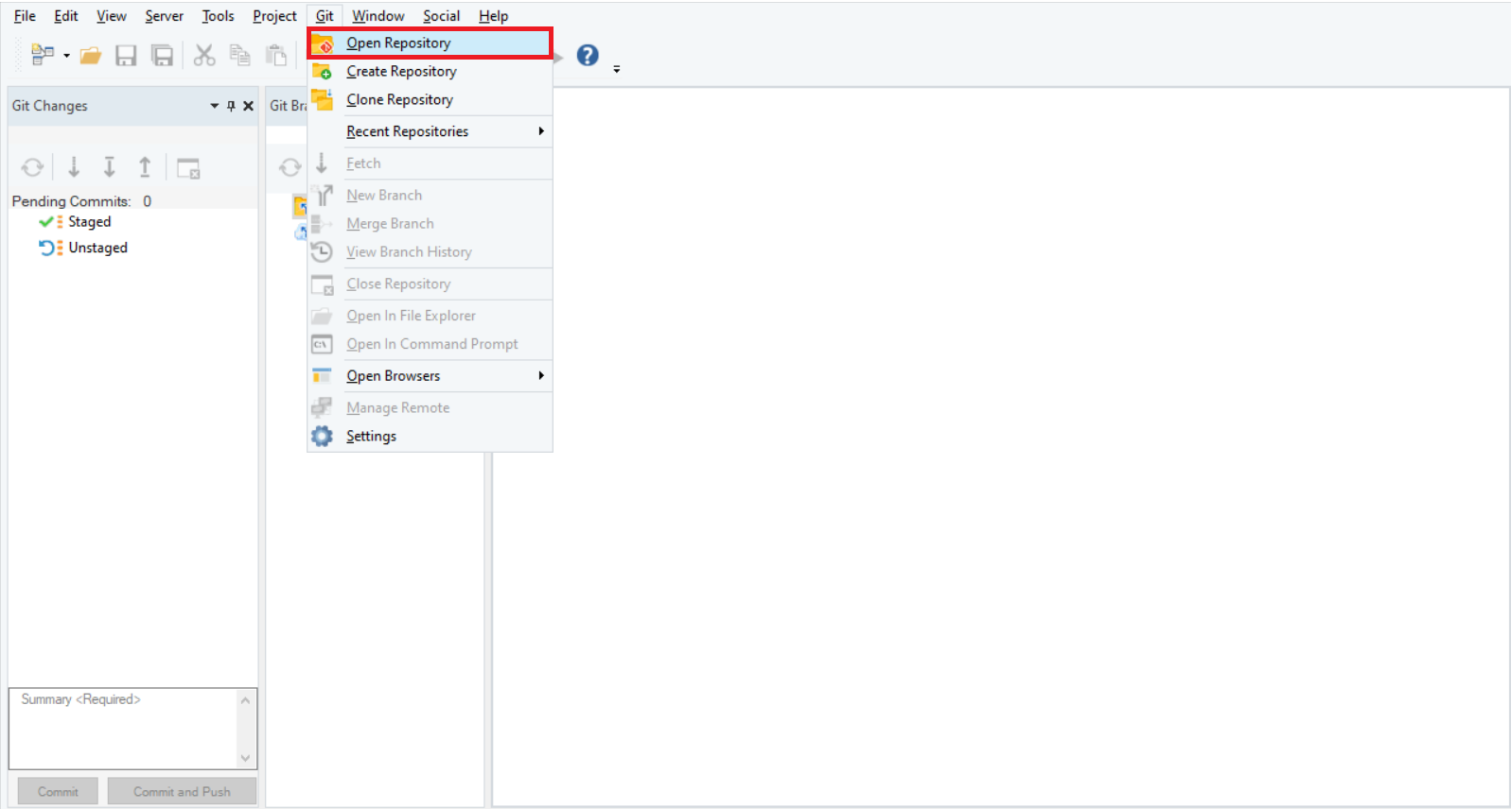
Task: Click the Commit and Push button
Action: (x=182, y=792)
